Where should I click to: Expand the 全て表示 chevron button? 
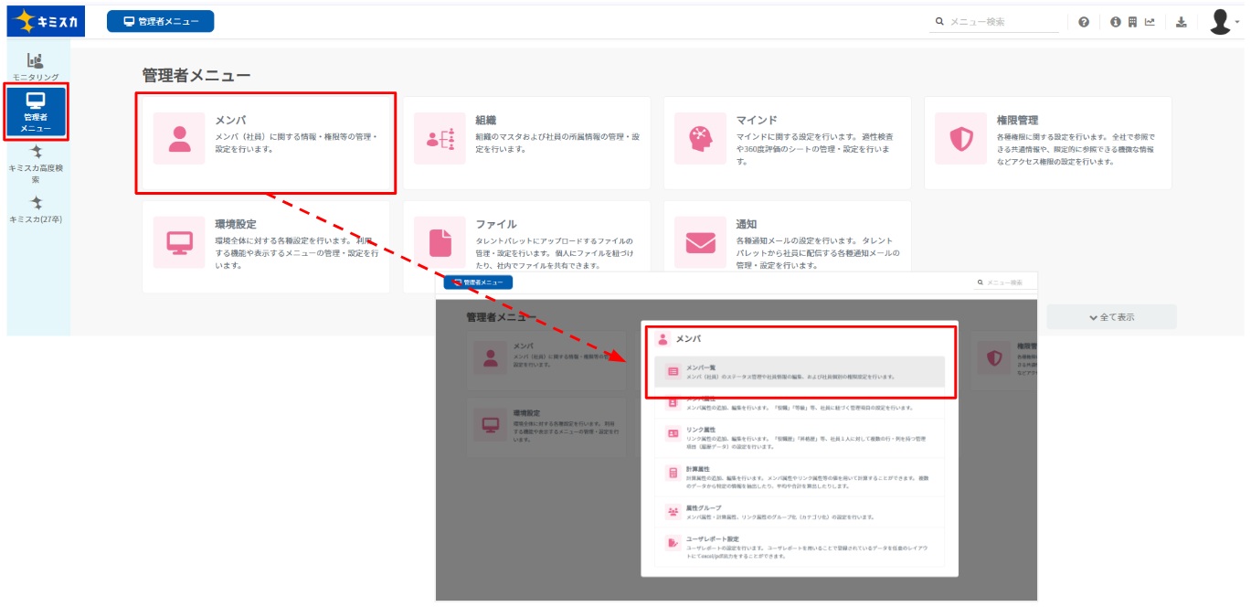(1111, 317)
